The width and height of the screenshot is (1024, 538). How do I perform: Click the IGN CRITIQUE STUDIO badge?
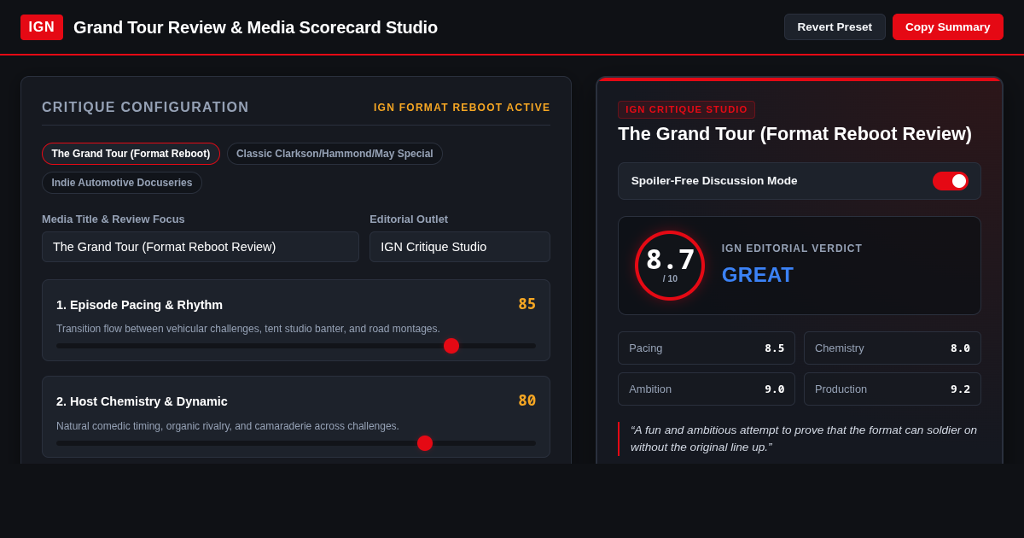(686, 109)
